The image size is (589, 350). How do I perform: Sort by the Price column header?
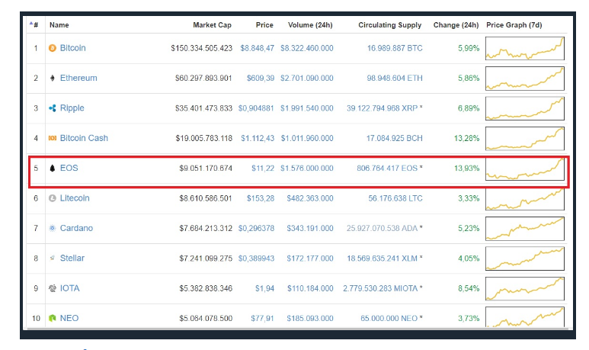click(x=264, y=25)
